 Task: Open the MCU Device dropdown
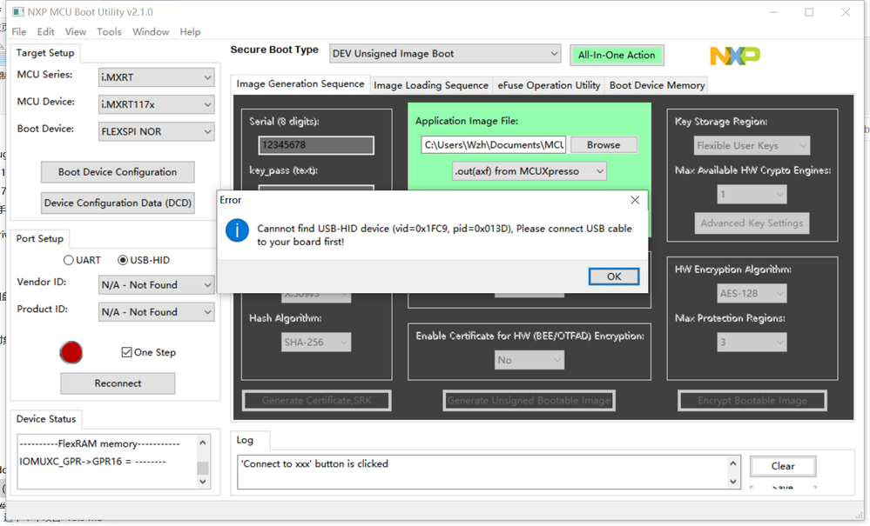point(157,104)
